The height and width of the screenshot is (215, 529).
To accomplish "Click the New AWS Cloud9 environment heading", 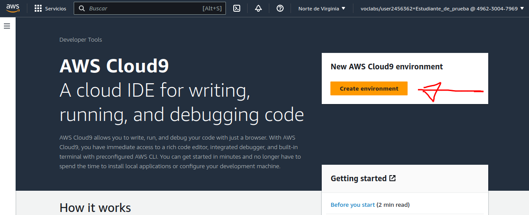I will pos(386,67).
